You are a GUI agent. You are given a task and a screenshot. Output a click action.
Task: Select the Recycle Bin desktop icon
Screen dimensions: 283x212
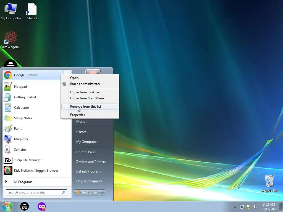click(269, 184)
